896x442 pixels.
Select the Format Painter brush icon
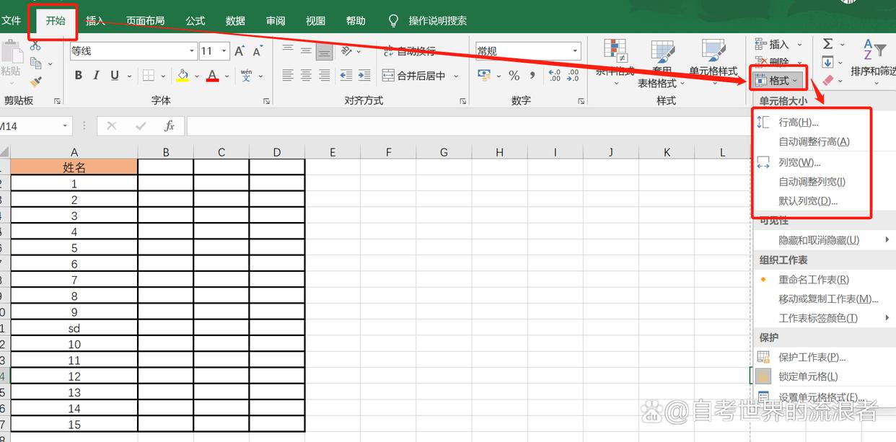pos(35,81)
